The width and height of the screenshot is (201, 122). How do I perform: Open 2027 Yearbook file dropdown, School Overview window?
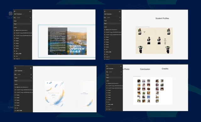19,14
